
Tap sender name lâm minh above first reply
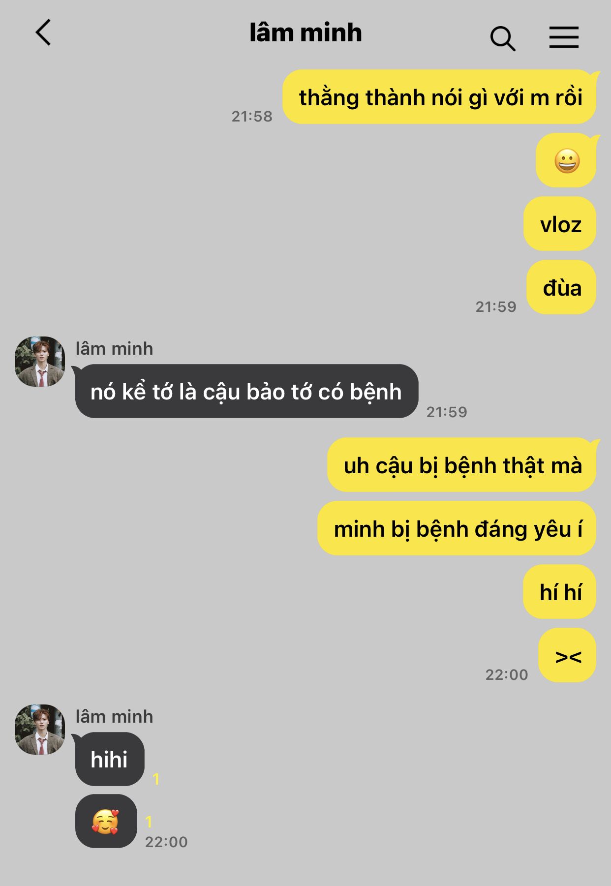pyautogui.click(x=114, y=349)
